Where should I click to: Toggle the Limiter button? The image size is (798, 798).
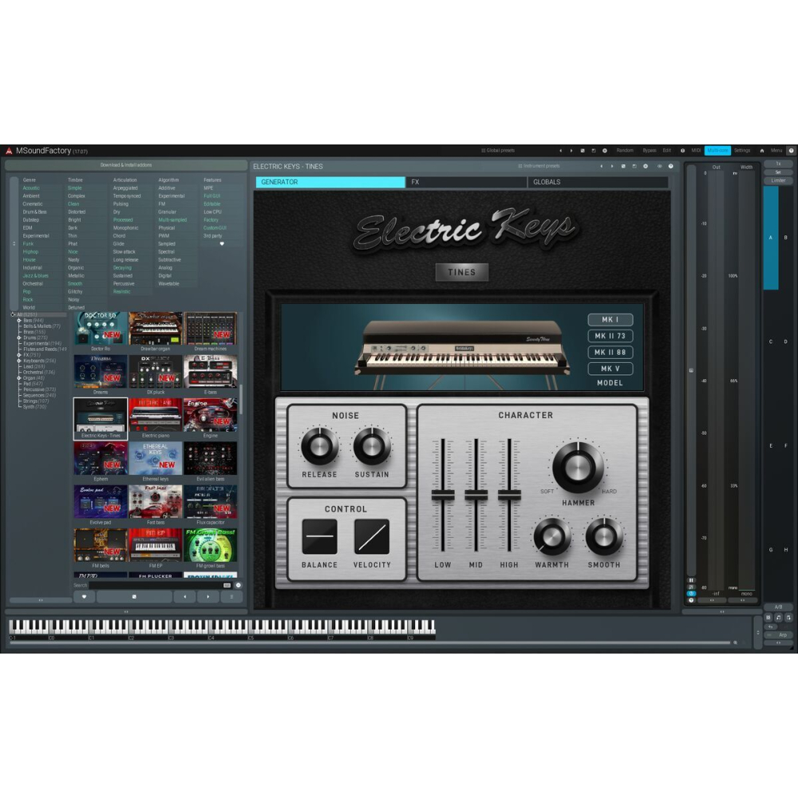tap(778, 180)
